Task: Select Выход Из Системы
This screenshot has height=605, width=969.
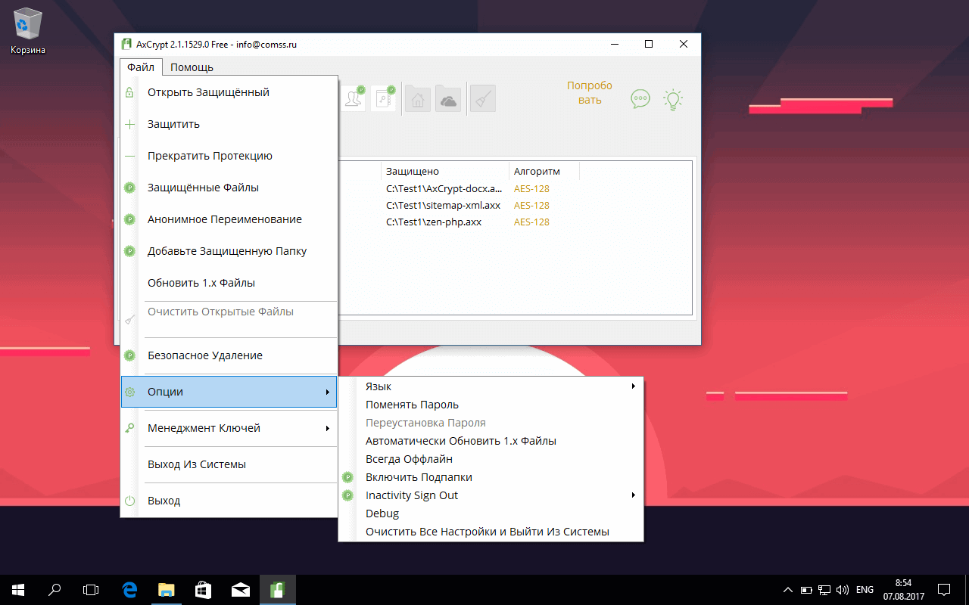Action: coord(229,464)
